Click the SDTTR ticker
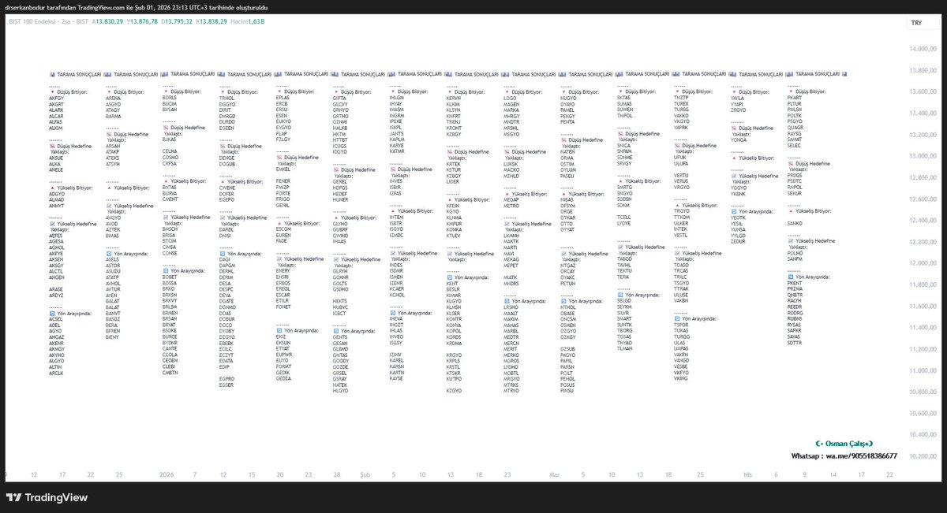The width and height of the screenshot is (947, 513). (x=795, y=343)
